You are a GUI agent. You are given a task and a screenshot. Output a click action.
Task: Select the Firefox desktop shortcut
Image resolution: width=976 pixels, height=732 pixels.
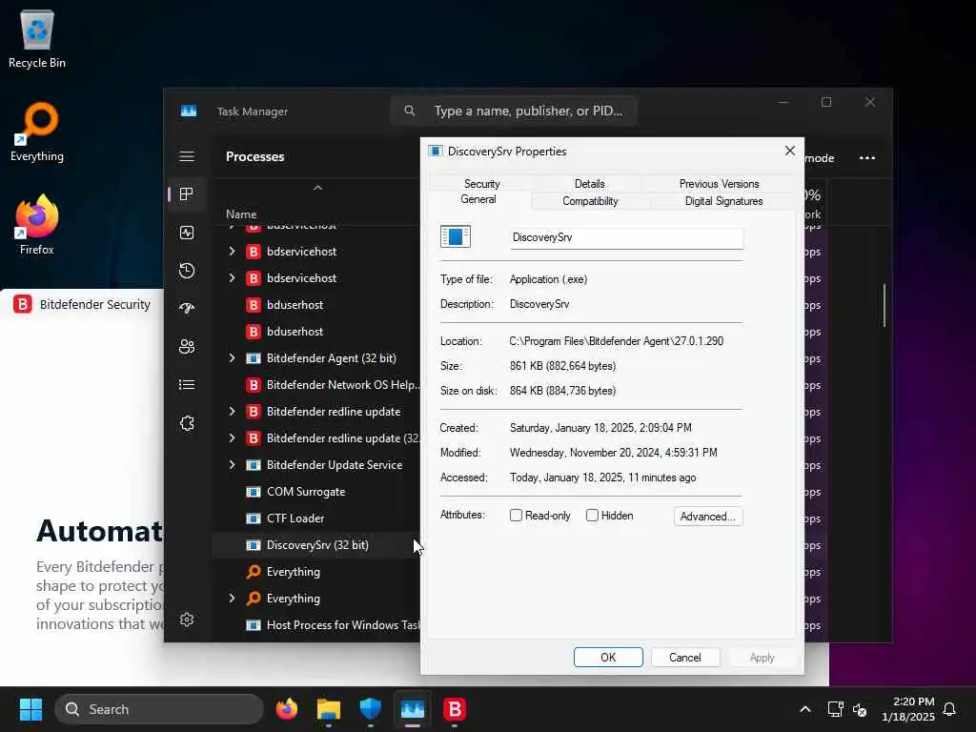coord(37,225)
